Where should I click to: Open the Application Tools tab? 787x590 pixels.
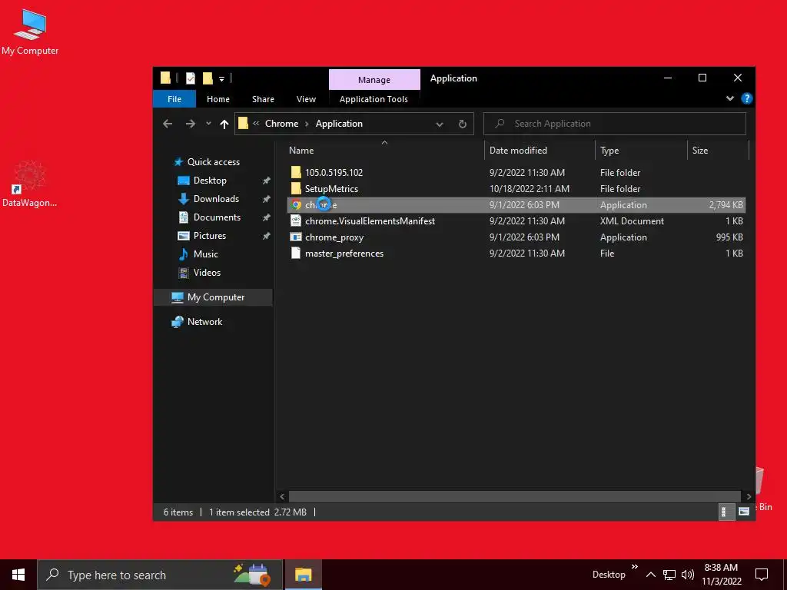pos(374,99)
